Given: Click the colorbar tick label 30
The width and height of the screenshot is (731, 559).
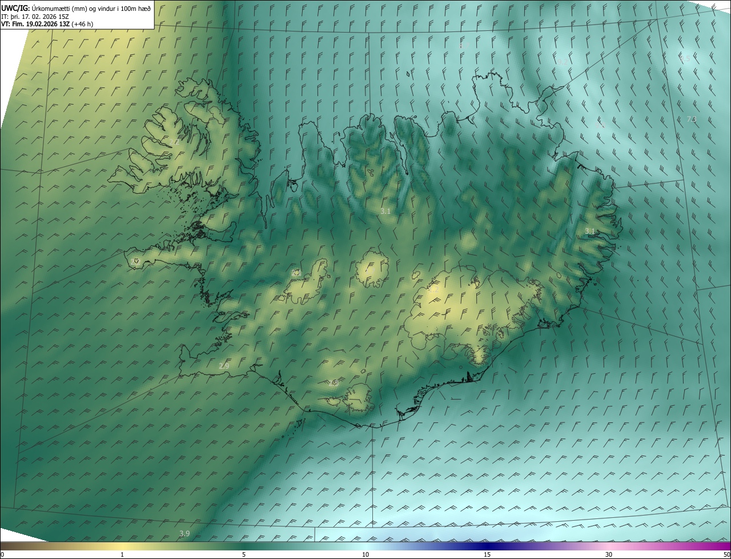Looking at the screenshot, I should (x=609, y=554).
